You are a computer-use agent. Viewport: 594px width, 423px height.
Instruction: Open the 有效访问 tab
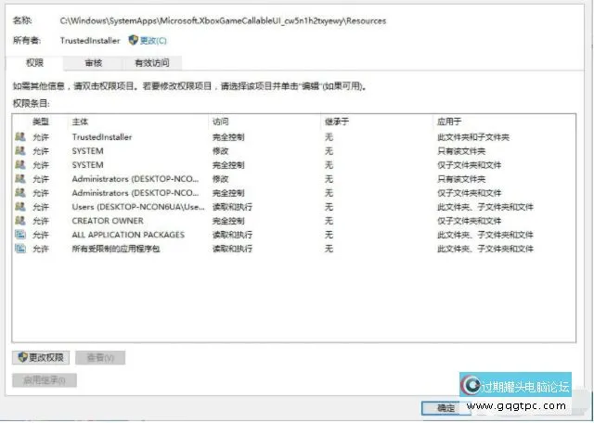152,63
